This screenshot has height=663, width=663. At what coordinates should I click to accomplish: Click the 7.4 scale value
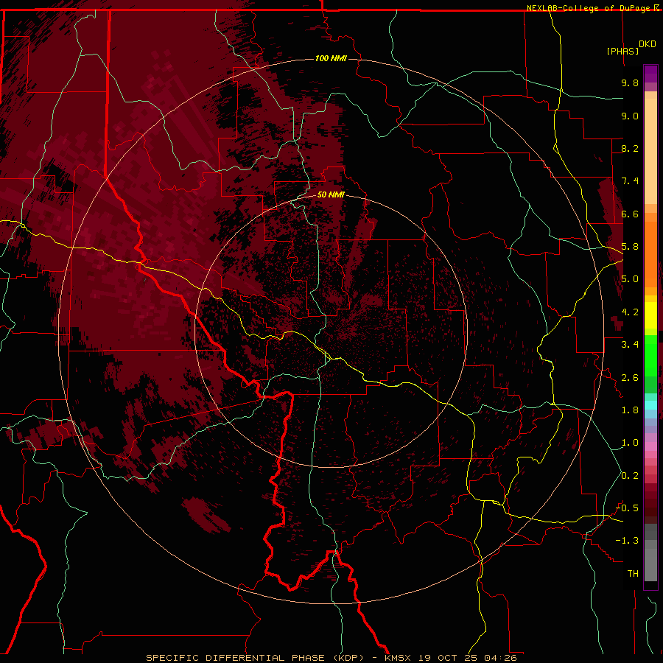pyautogui.click(x=630, y=181)
